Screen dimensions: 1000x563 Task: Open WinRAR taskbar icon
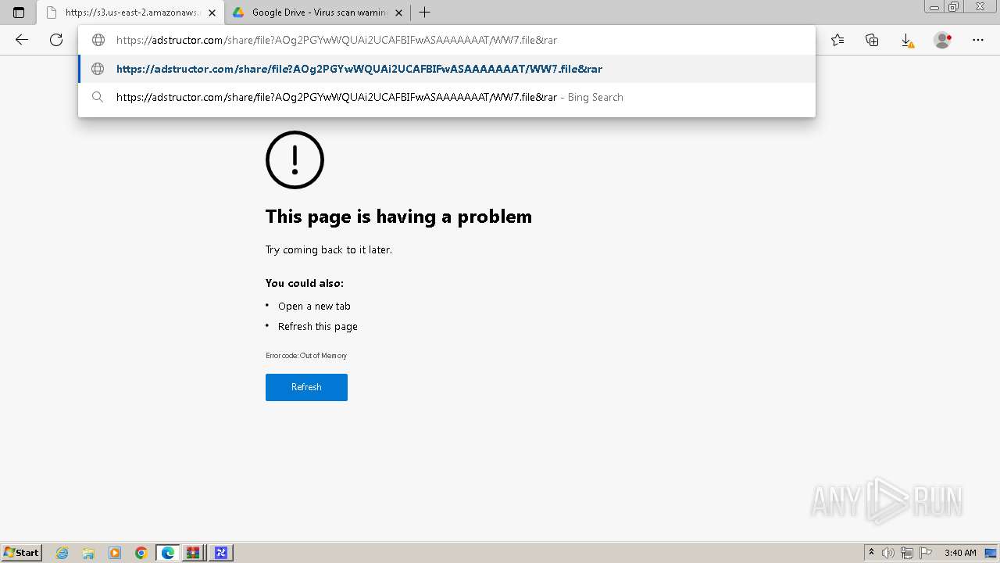click(193, 553)
